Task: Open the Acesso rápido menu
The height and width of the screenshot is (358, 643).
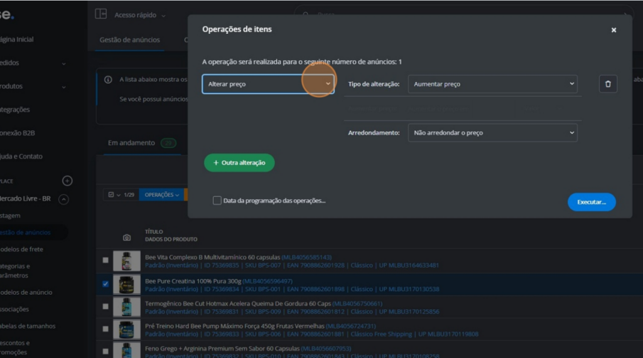Action: pyautogui.click(x=140, y=15)
